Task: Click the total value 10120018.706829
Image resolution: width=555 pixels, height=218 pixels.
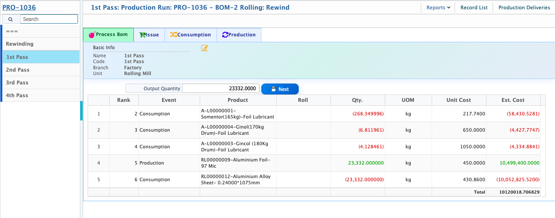Action: click(519, 192)
